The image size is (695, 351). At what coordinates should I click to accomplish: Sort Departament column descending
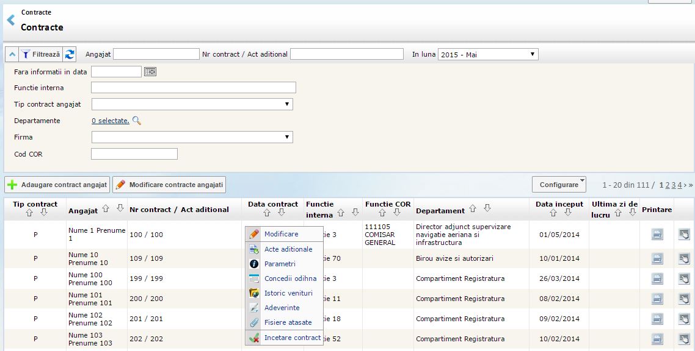487,209
